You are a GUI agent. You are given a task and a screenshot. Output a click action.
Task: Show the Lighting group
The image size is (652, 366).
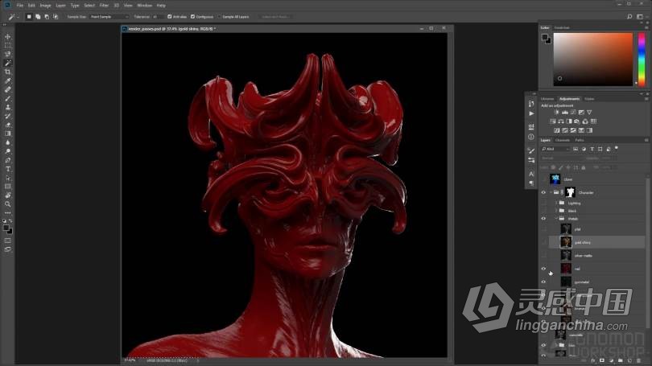coord(543,204)
